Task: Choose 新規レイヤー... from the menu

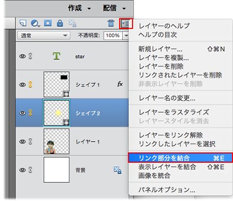Action: tap(180, 49)
